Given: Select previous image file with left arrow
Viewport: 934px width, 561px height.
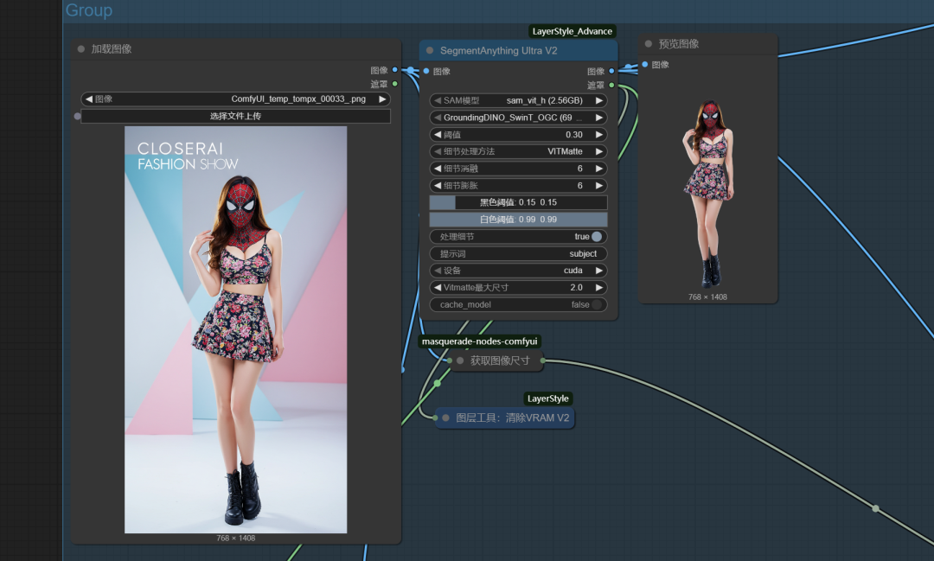Looking at the screenshot, I should 89,99.
